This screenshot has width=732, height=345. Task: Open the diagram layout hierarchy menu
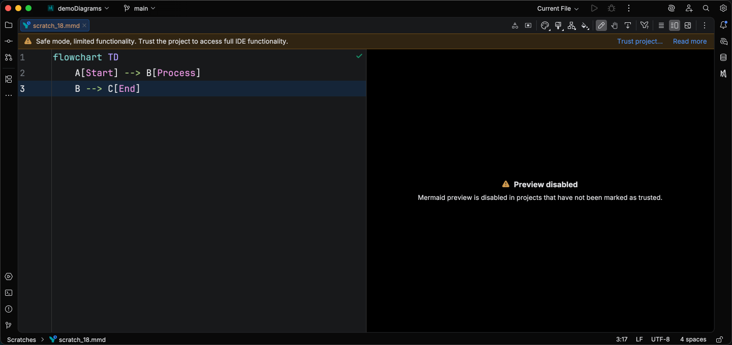(571, 25)
